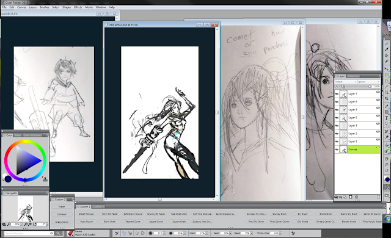Open the File menu

(x=4, y=7)
